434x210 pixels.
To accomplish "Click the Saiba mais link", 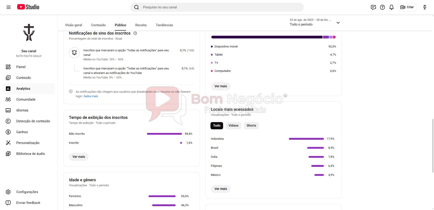I will point(91,96).
